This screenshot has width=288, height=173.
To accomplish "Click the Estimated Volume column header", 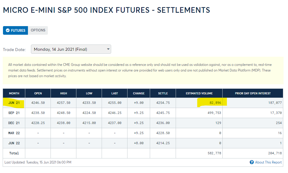I will (199, 93).
